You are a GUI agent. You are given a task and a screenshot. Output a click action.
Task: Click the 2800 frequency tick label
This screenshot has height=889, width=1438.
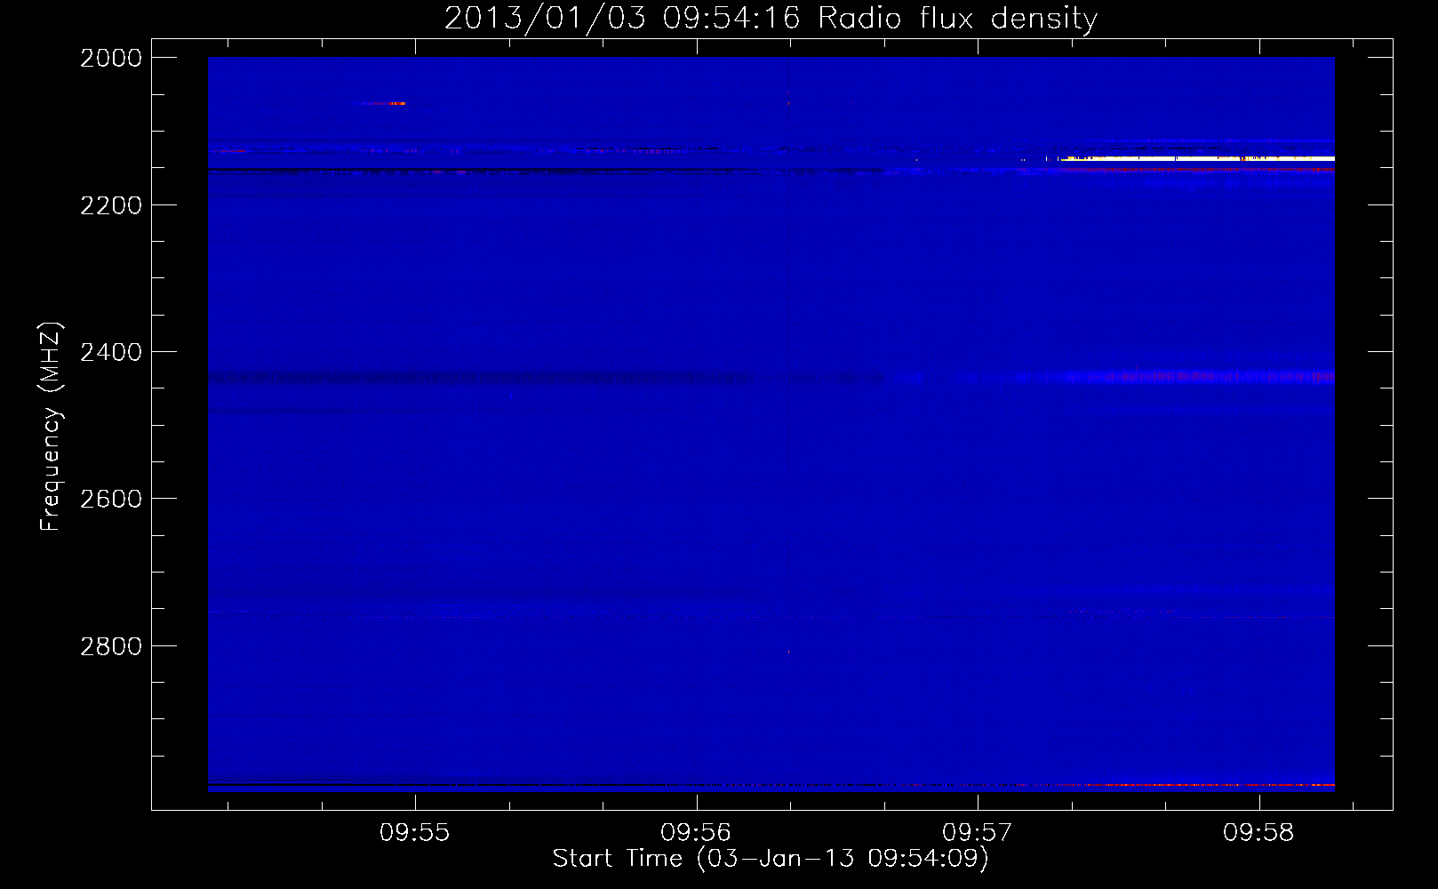pyautogui.click(x=111, y=646)
